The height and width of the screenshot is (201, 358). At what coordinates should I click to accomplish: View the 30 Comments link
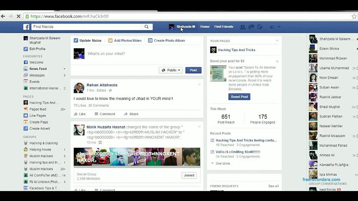(x=98, y=106)
